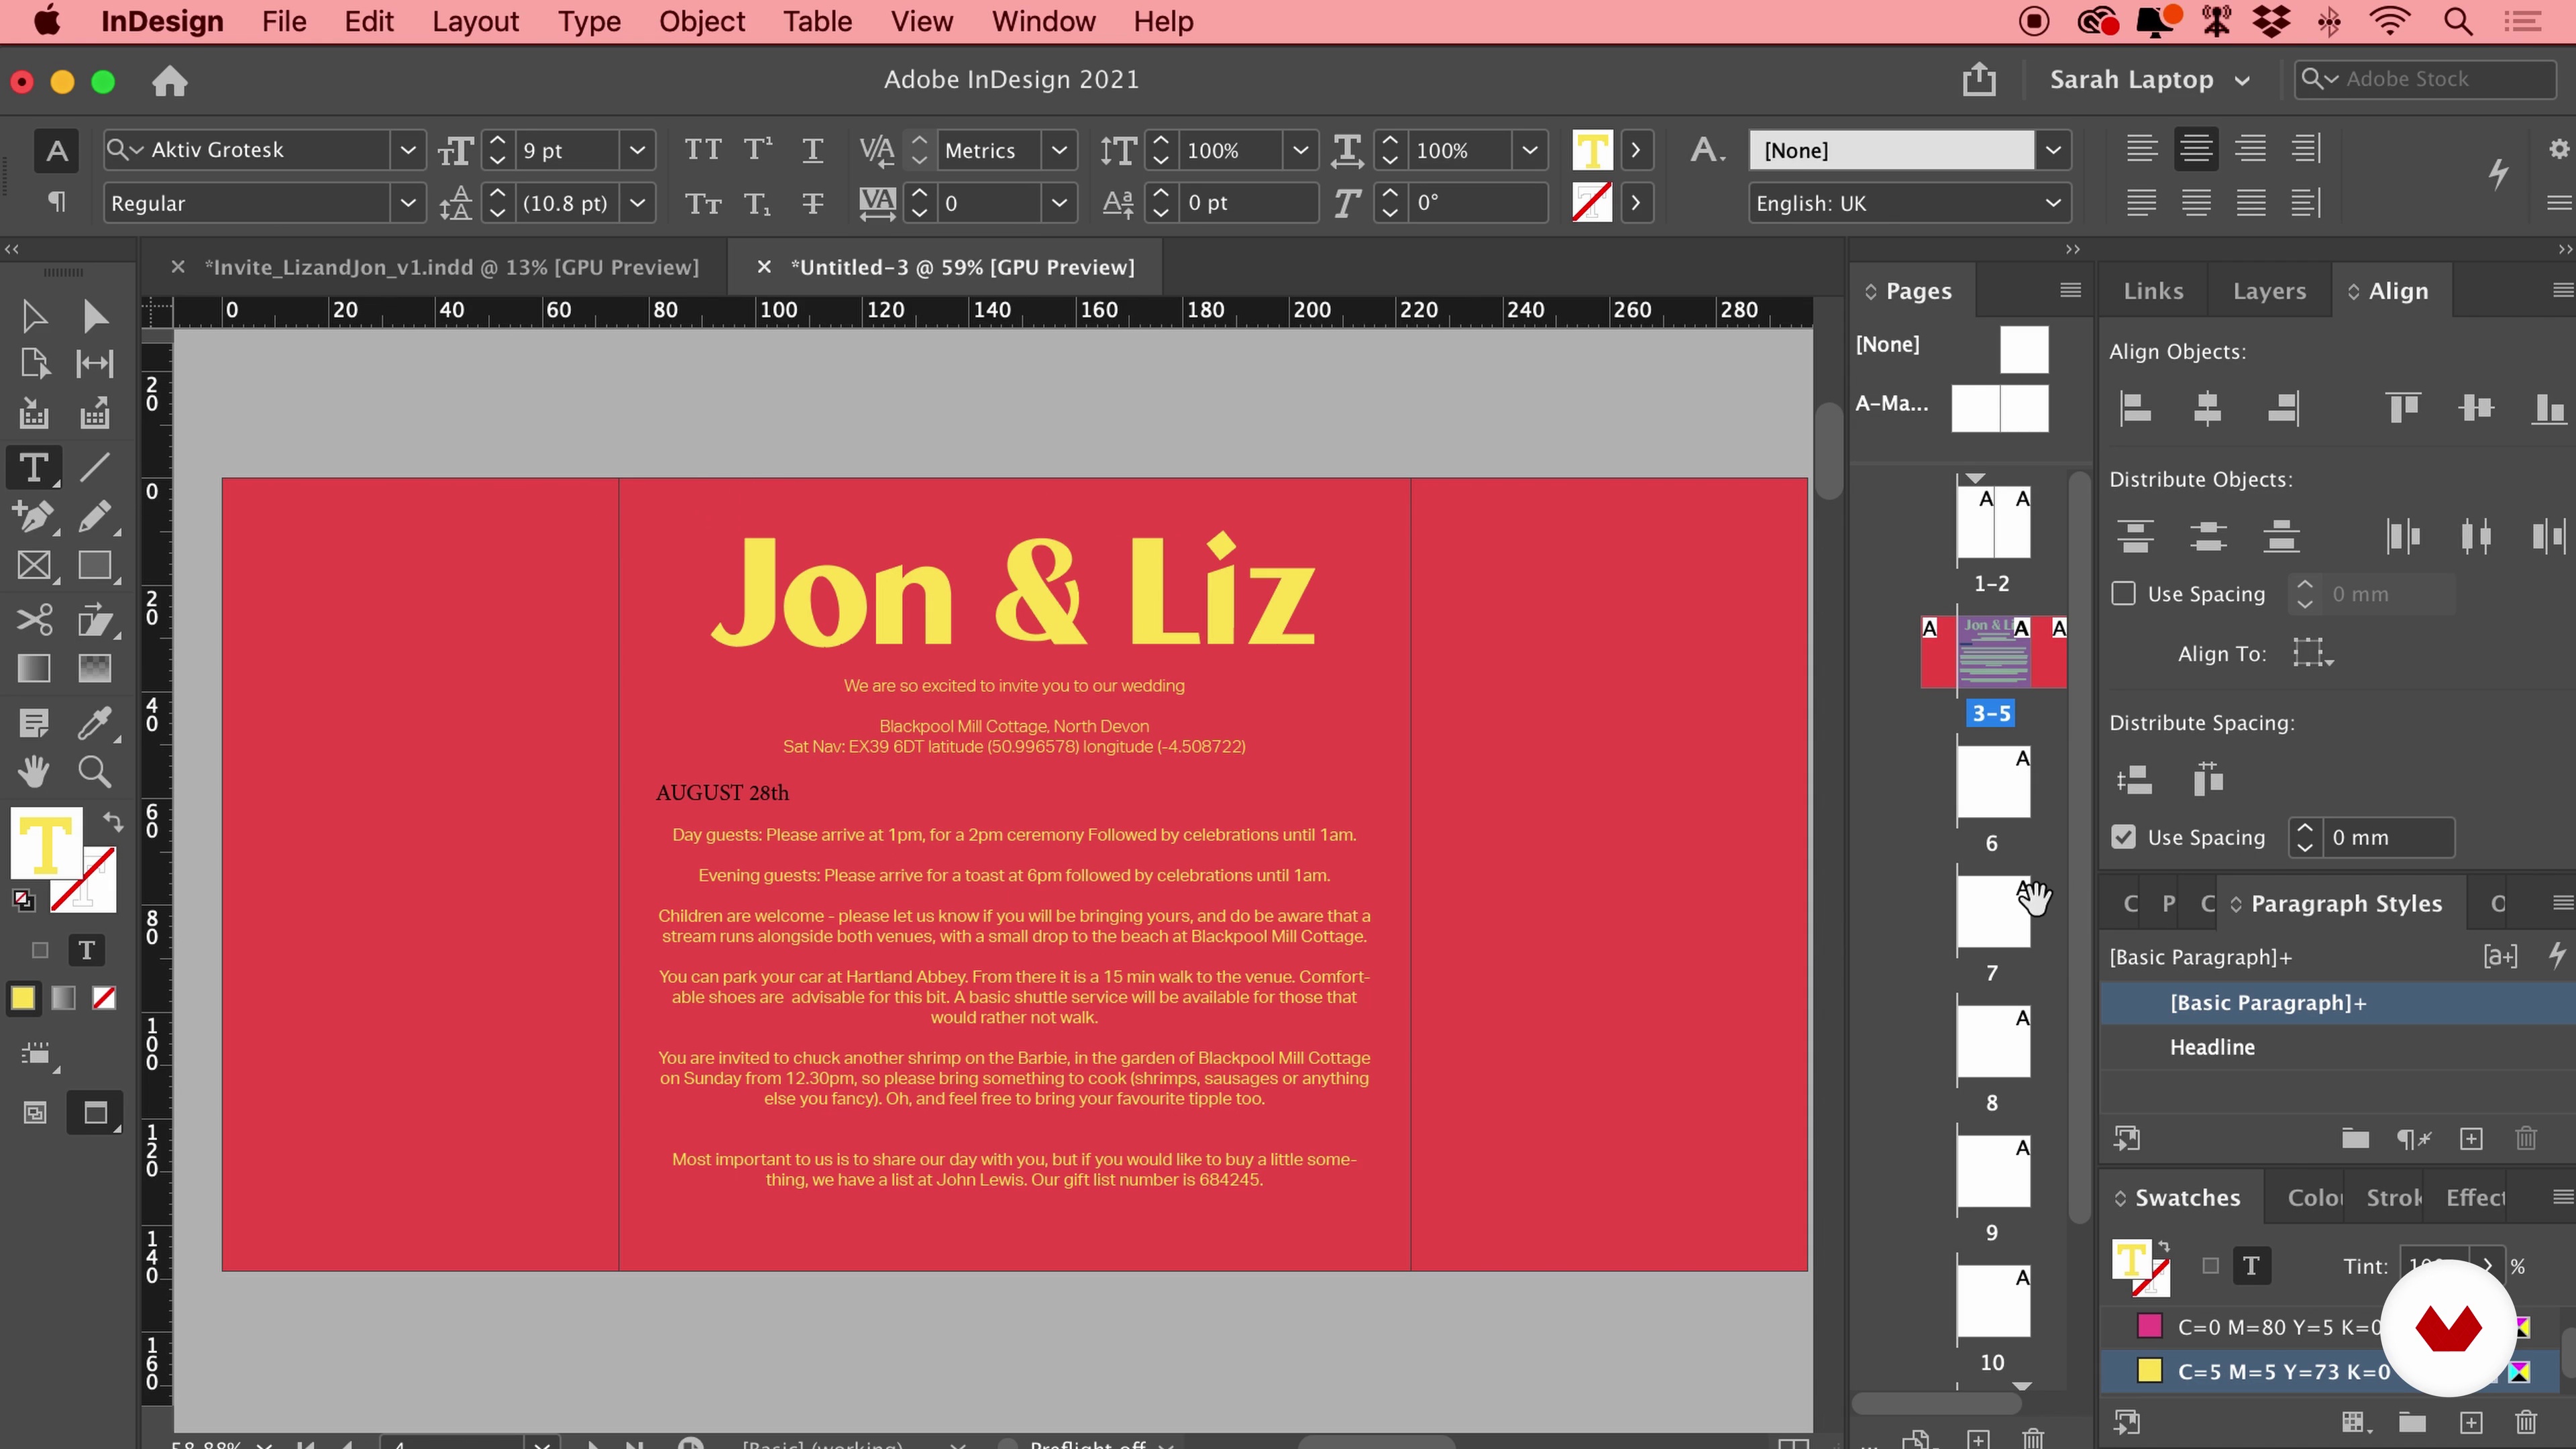
Task: Select the Pen tool
Action: point(34,517)
